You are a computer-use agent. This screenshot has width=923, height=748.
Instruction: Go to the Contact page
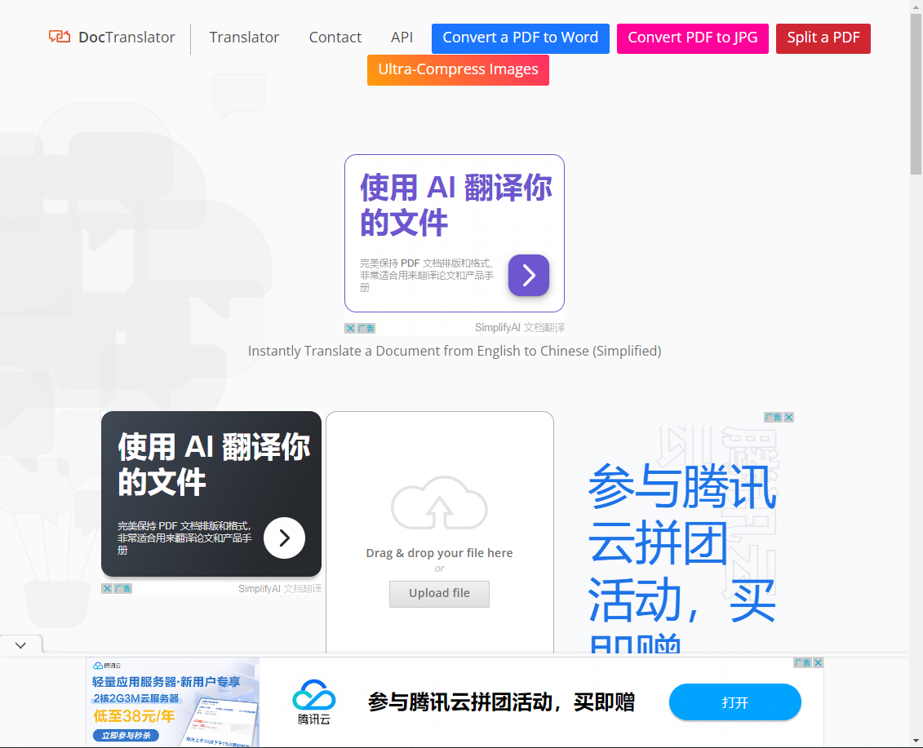[335, 37]
